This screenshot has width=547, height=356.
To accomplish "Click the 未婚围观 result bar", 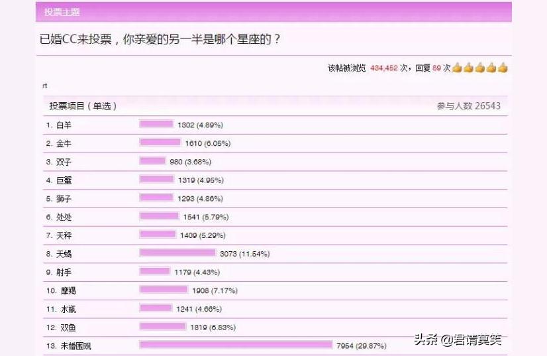I will click(236, 345).
